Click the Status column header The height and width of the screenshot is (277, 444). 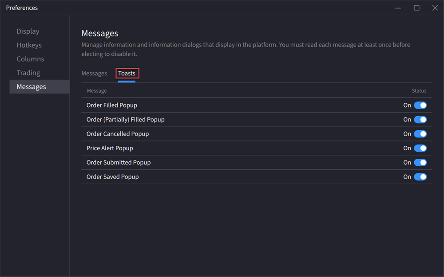[419, 91]
